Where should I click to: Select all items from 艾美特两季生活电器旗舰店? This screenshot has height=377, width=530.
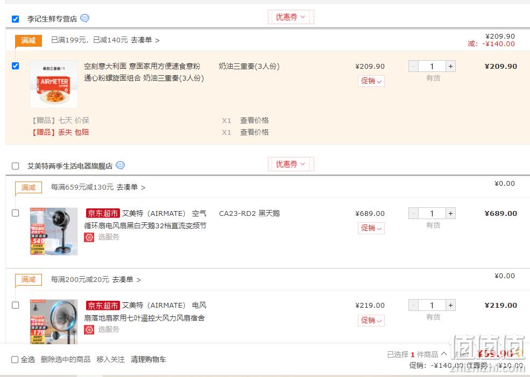coord(15,166)
